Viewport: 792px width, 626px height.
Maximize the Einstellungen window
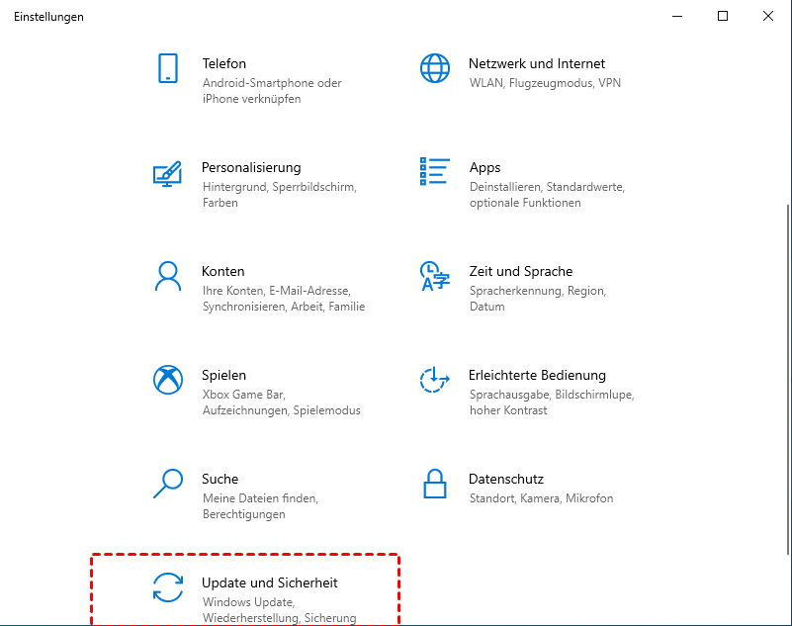[723, 16]
